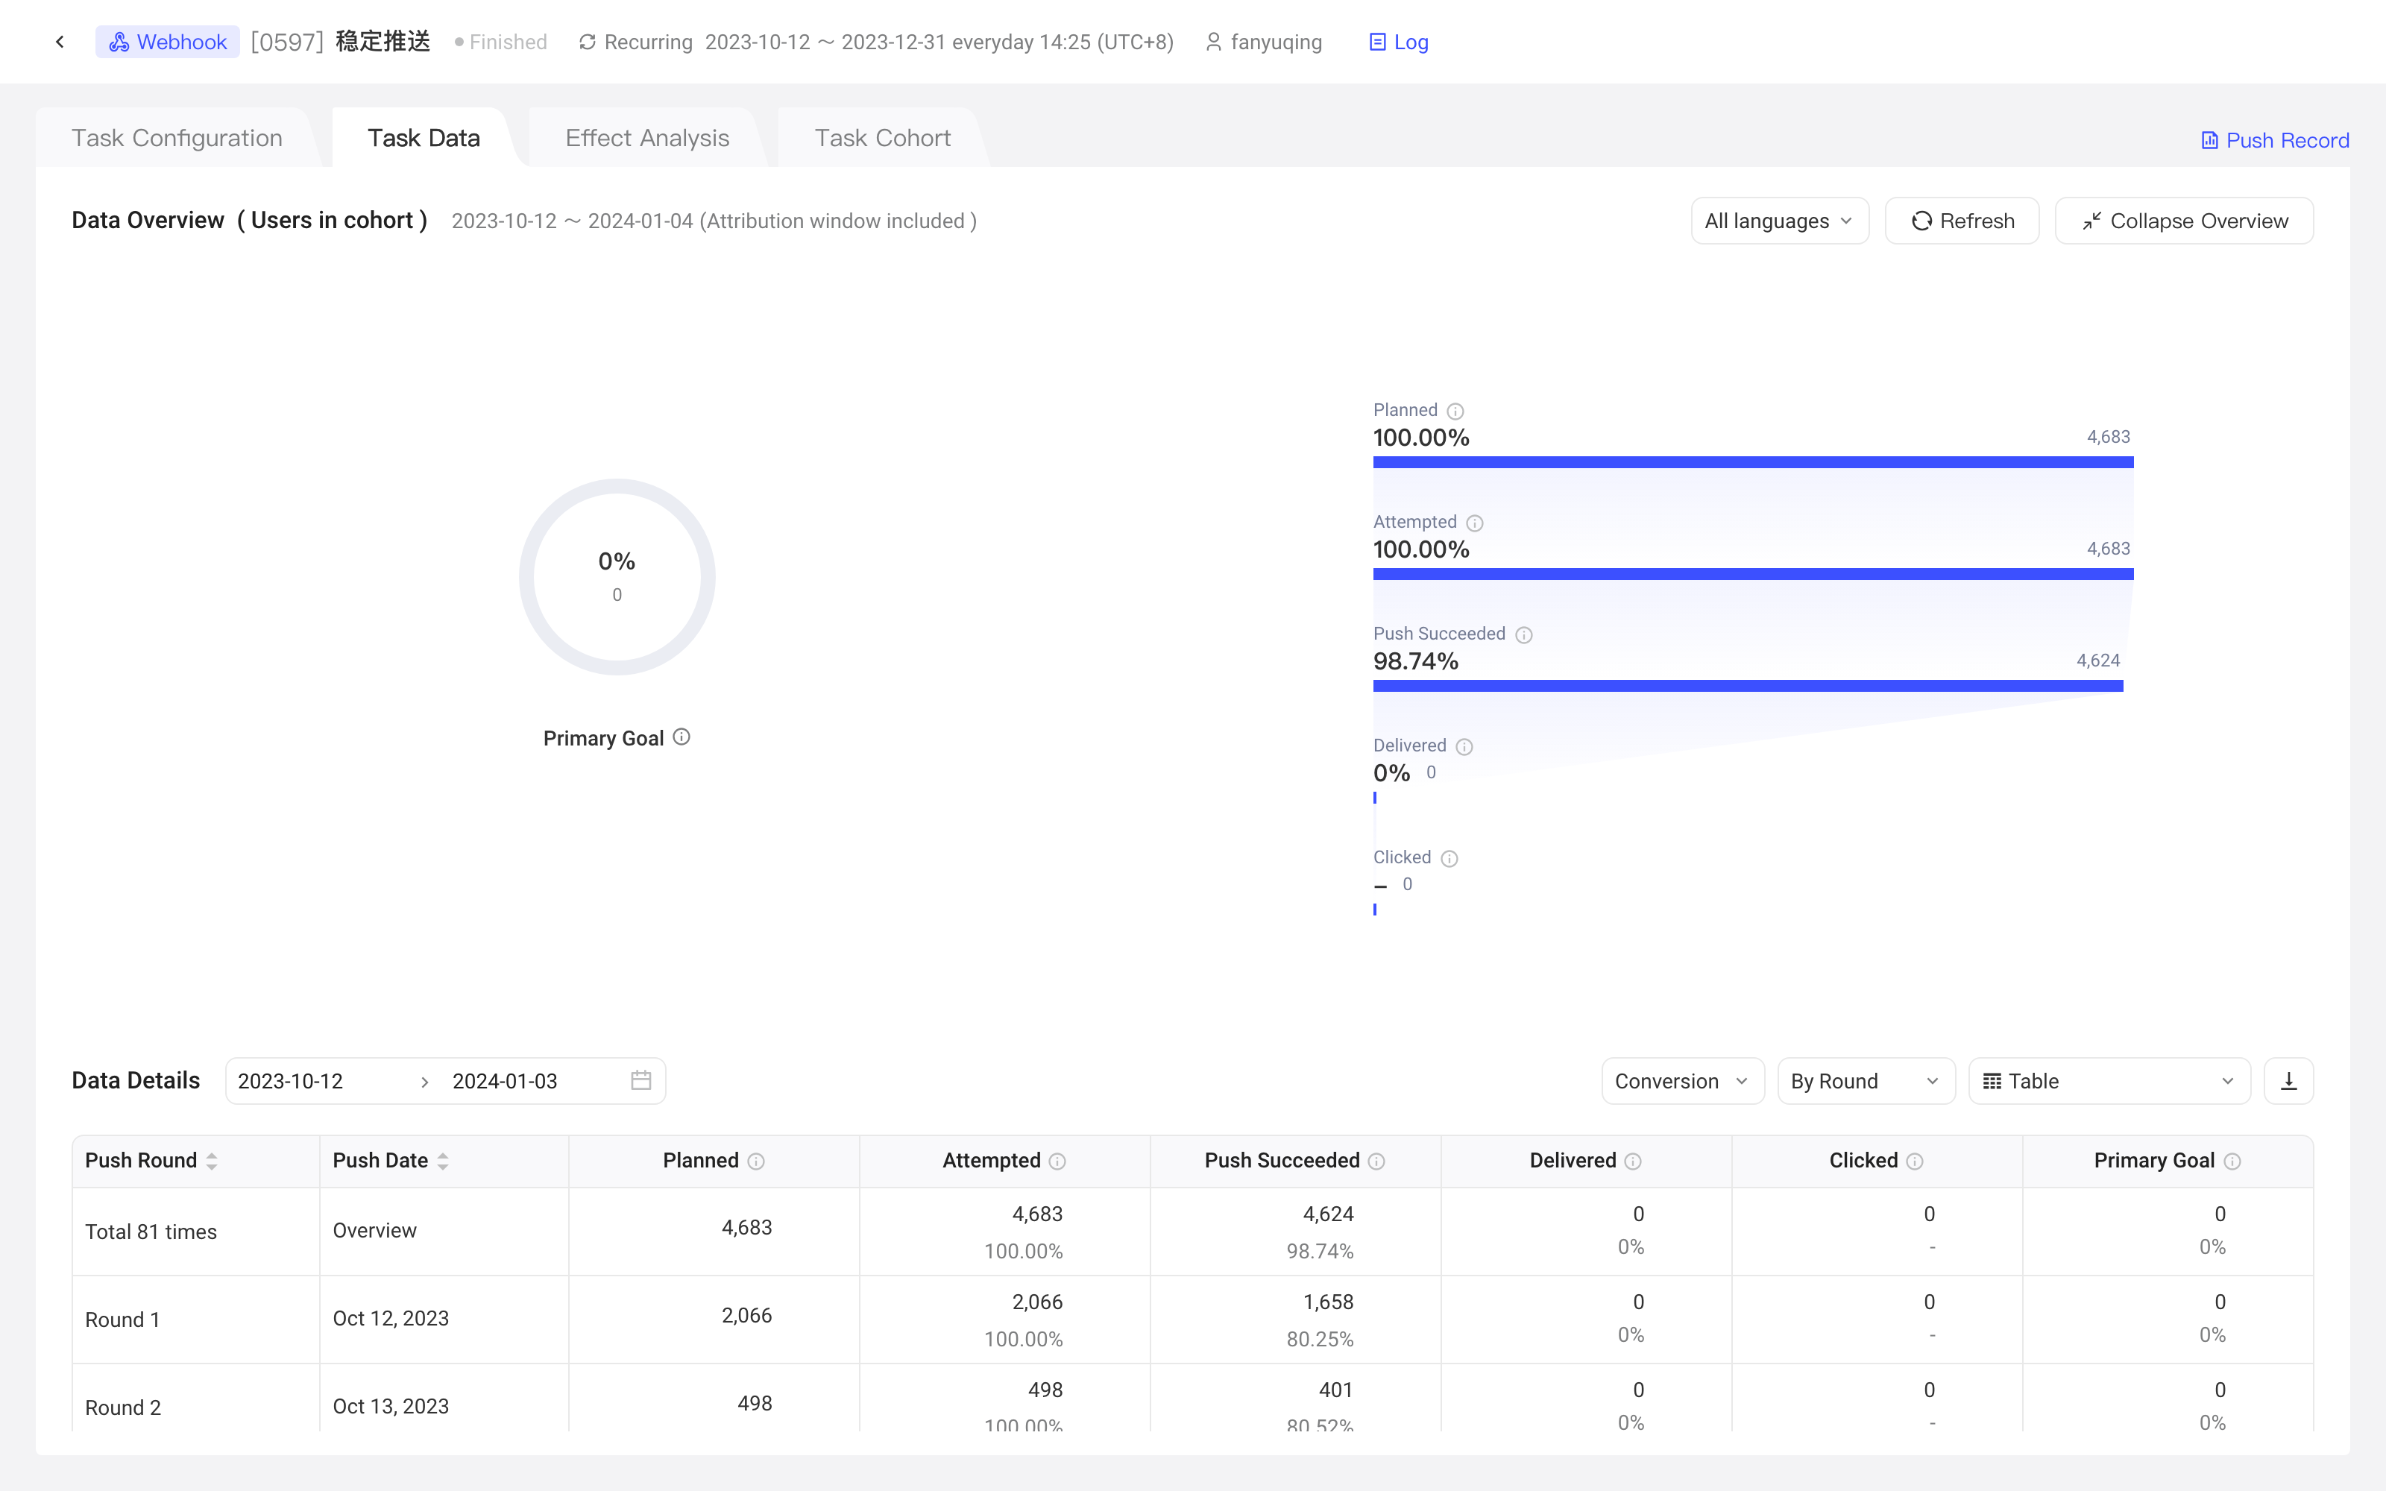
Task: Switch to the Effect Analysis tab
Action: pyautogui.click(x=646, y=138)
